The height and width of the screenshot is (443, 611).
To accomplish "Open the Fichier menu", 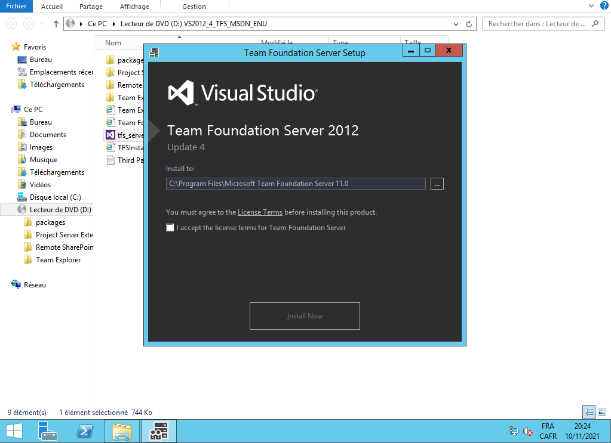I will pos(16,7).
